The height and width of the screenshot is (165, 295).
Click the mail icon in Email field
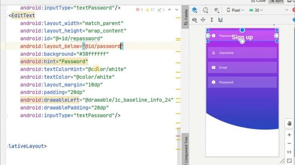click(x=213, y=67)
